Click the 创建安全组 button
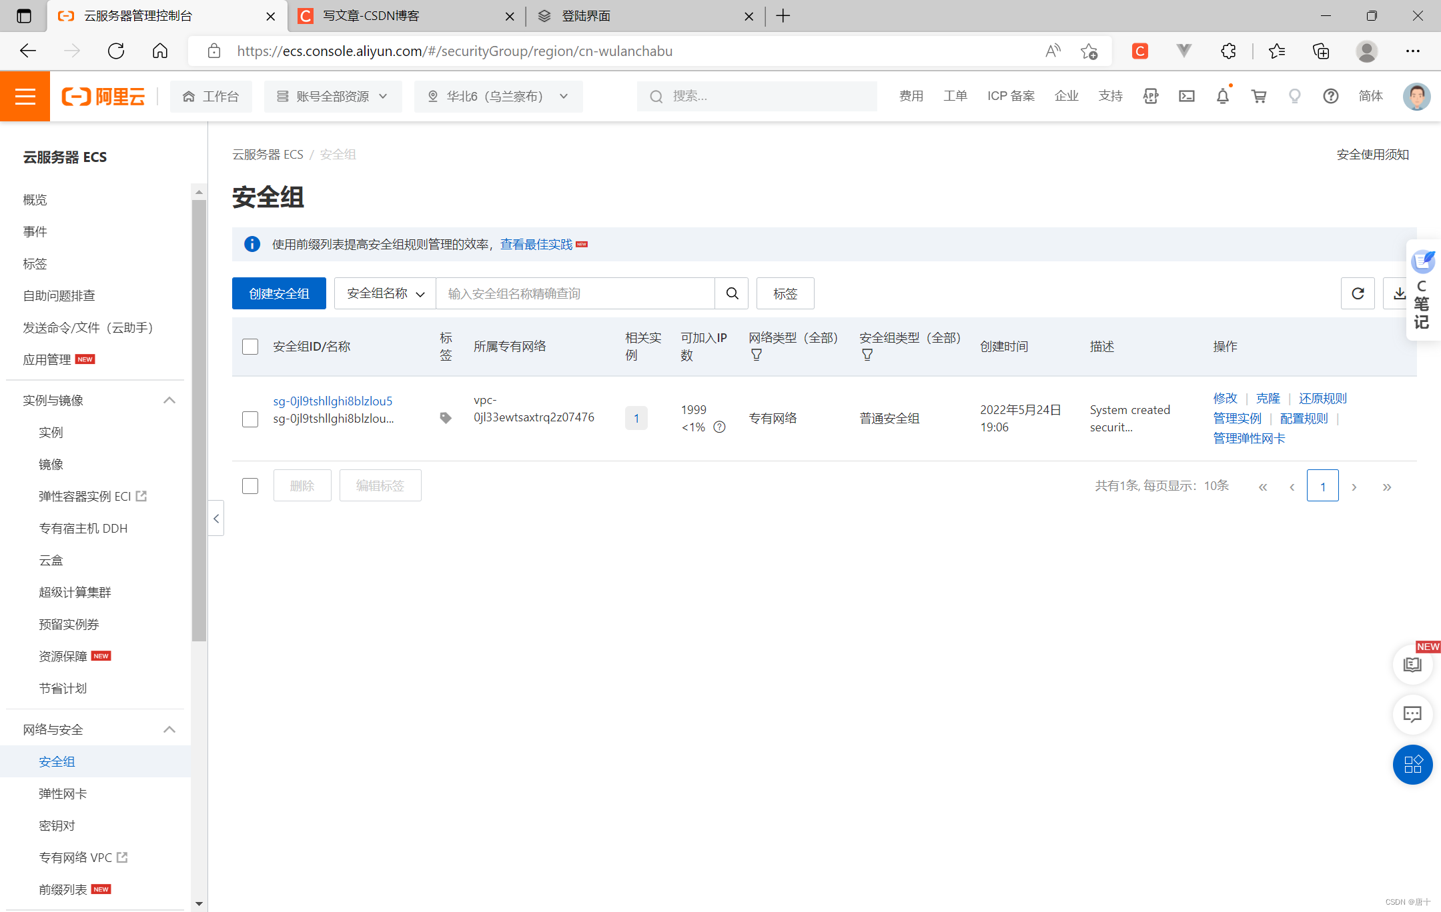This screenshot has width=1441, height=912. tap(279, 293)
